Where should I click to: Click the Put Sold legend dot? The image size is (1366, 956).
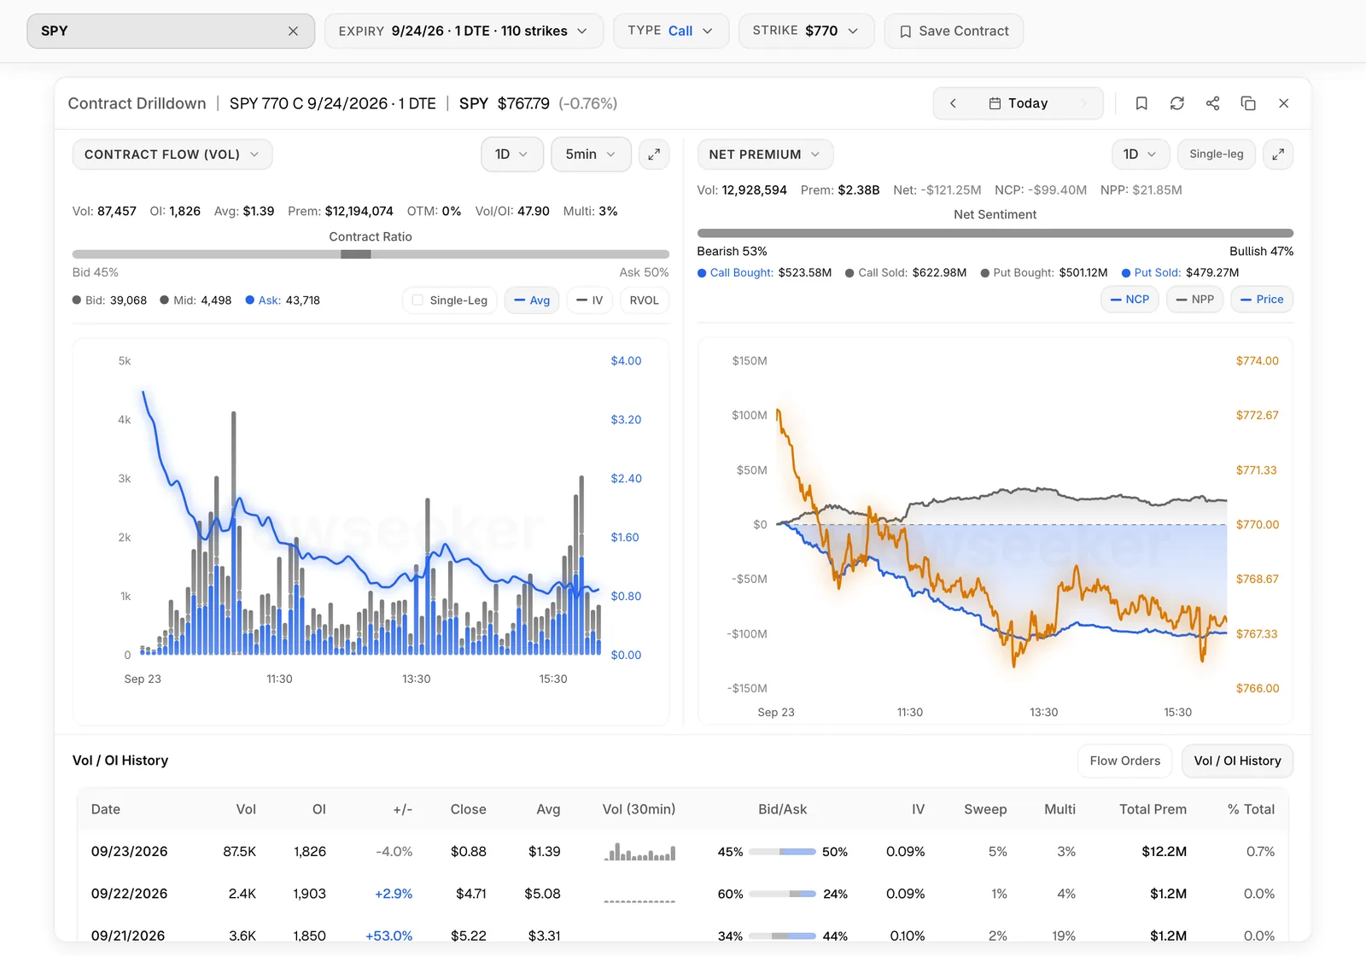tap(1126, 273)
